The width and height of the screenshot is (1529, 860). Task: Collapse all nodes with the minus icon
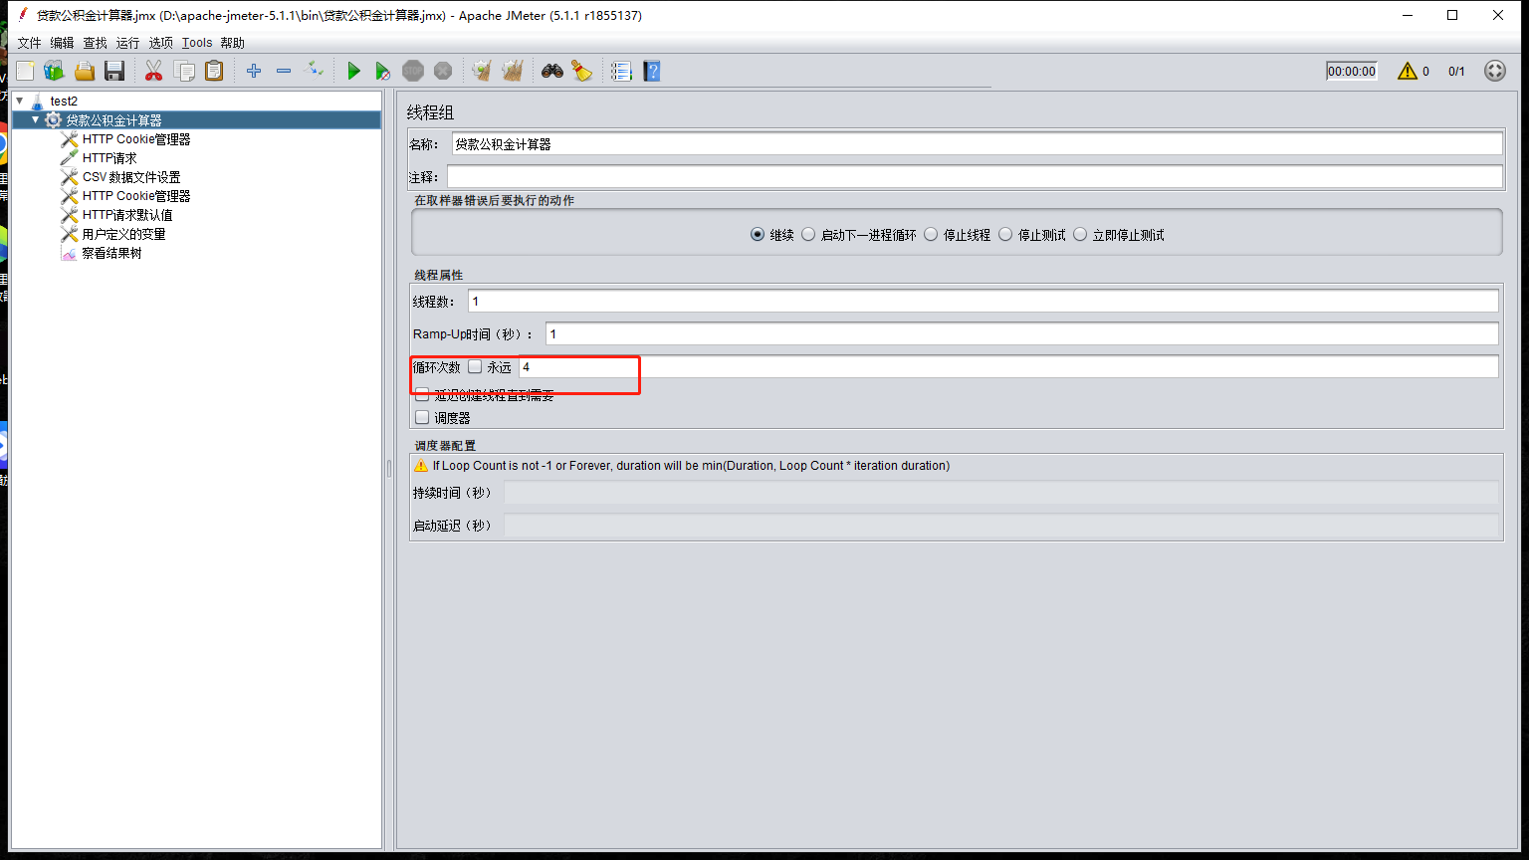pyautogui.click(x=284, y=71)
